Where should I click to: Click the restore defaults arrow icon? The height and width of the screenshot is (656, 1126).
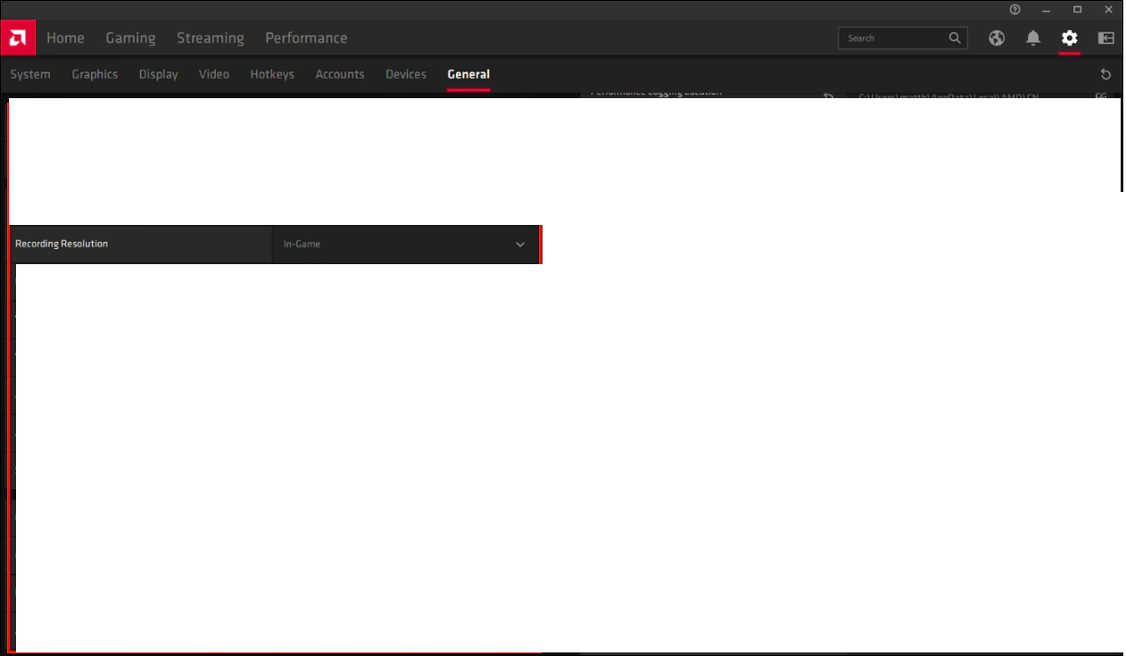[x=1105, y=74]
